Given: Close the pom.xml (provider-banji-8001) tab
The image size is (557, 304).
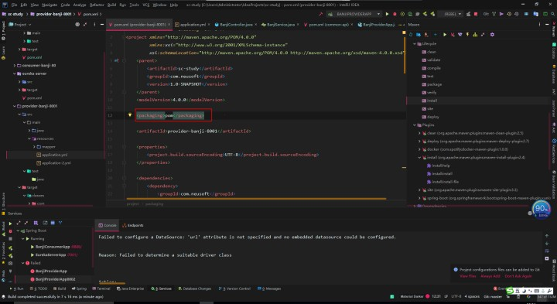Looking at the screenshot, I should click(169, 25).
